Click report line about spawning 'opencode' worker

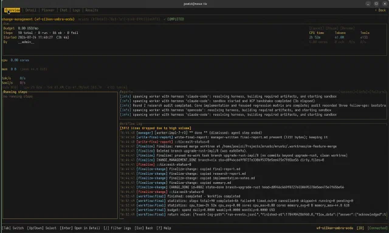coord(225,110)
